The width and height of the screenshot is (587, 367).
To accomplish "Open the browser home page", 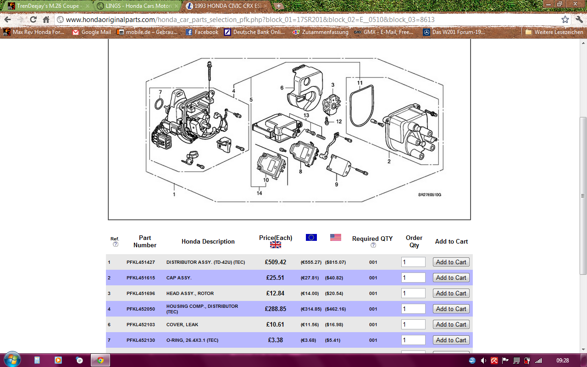I will (x=46, y=20).
